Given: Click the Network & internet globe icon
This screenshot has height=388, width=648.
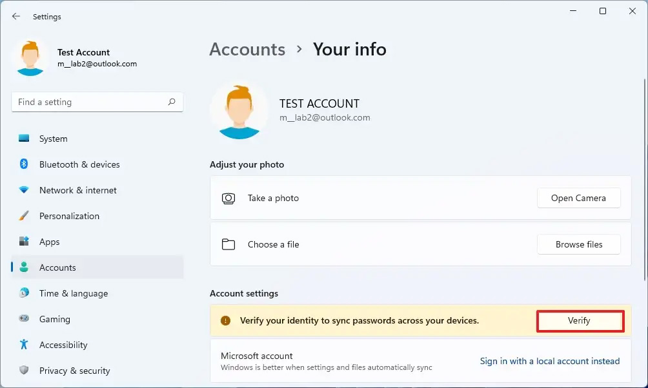Looking at the screenshot, I should pyautogui.click(x=23, y=190).
